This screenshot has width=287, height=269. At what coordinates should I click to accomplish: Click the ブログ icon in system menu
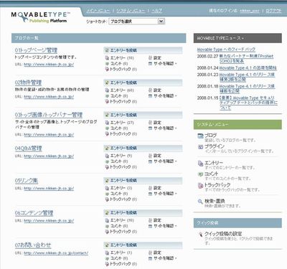point(200,136)
